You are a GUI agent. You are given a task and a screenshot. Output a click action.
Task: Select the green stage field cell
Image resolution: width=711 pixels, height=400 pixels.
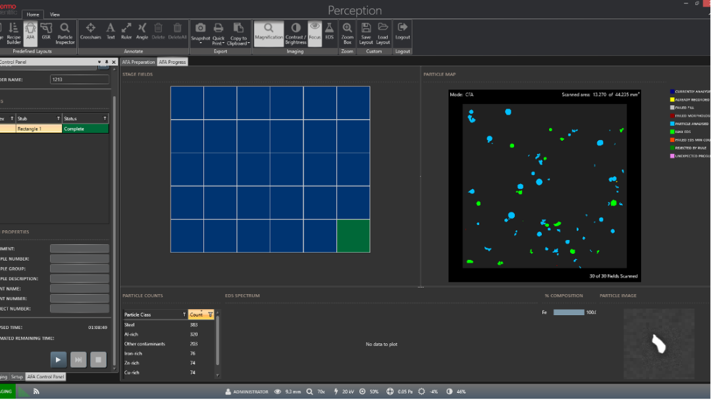[353, 236]
